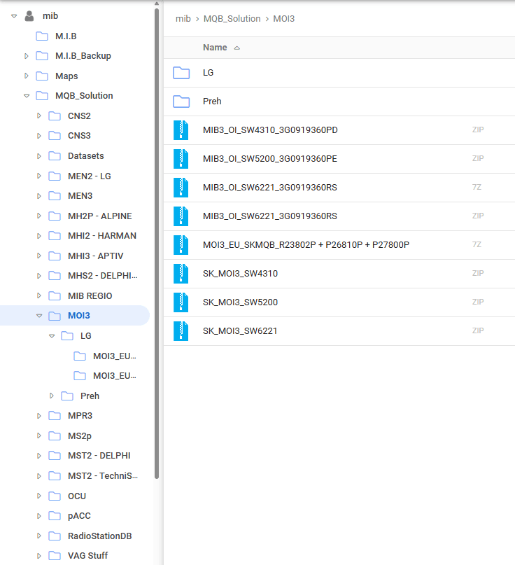The height and width of the screenshot is (565, 515).
Task: Click the zip icon for SK_MOI3_SW6221
Action: 181,331
